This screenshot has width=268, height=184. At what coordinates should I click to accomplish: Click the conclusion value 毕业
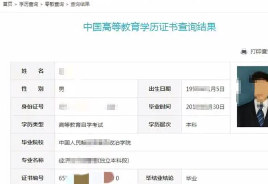(192, 179)
